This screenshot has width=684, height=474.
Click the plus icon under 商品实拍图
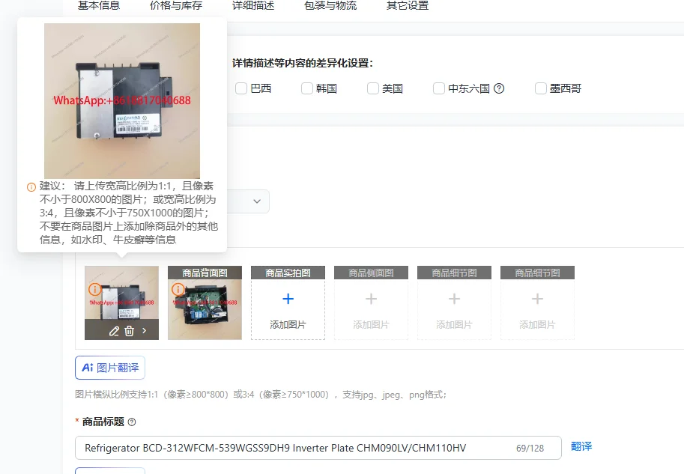pyautogui.click(x=288, y=298)
